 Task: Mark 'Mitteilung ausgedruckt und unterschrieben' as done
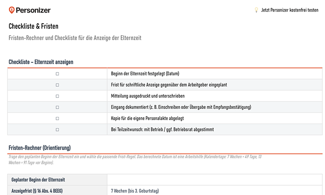coord(58,96)
